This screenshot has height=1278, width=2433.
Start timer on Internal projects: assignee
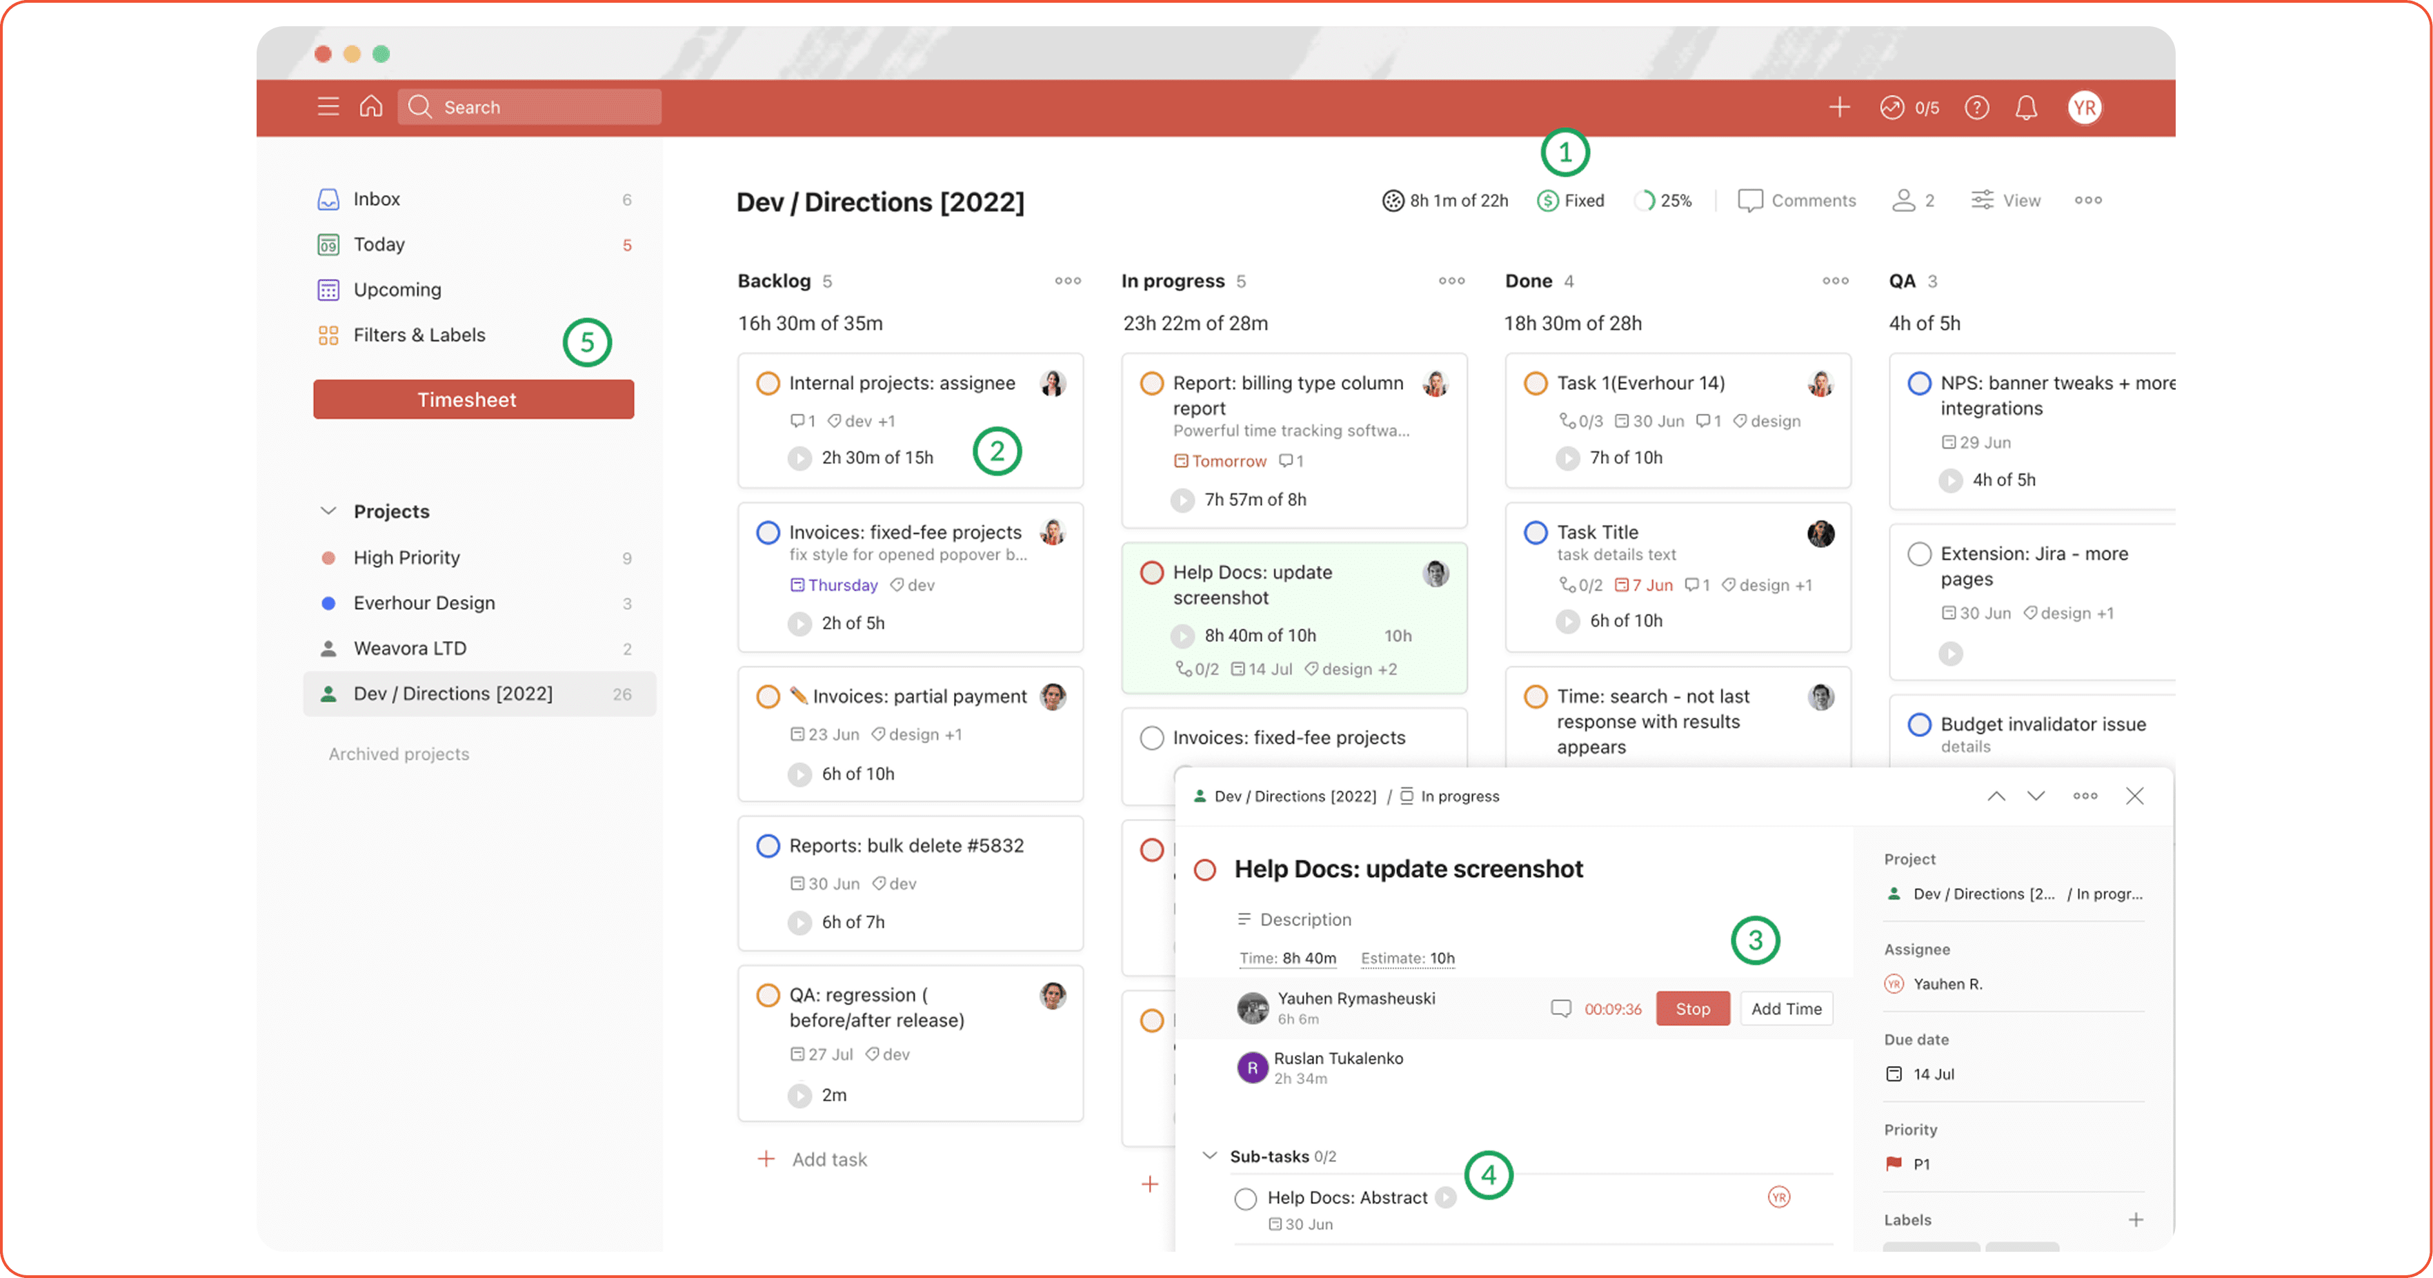pyautogui.click(x=800, y=458)
